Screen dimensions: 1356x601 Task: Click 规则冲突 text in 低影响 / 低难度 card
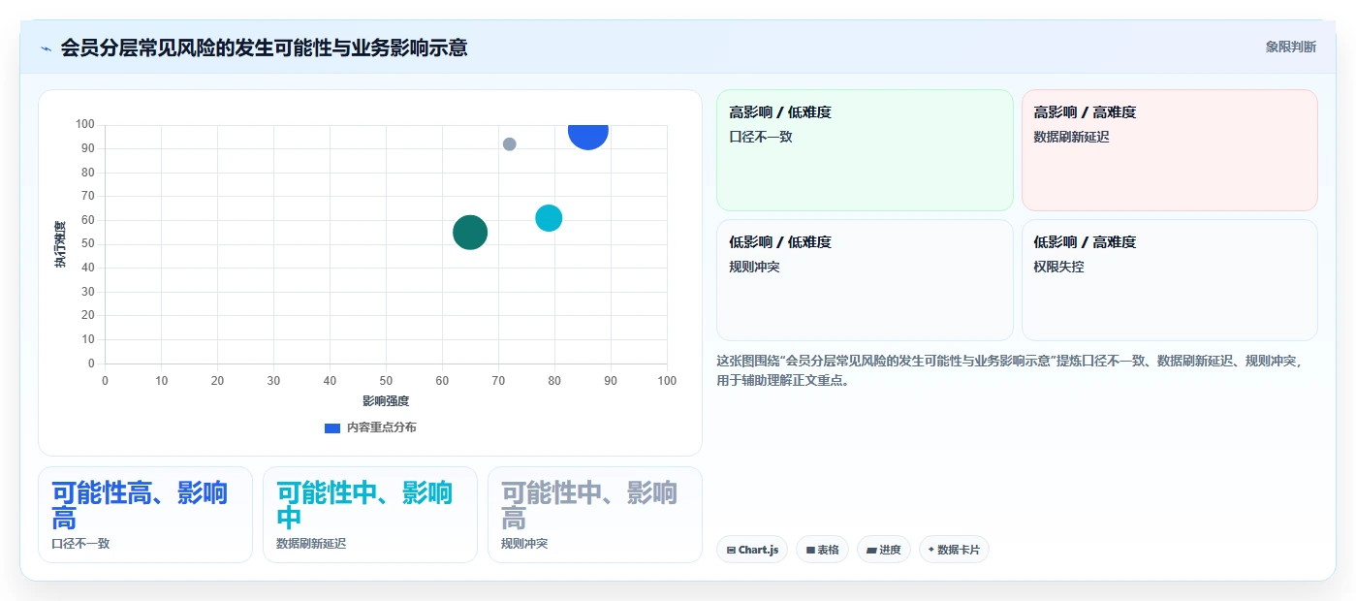754,267
